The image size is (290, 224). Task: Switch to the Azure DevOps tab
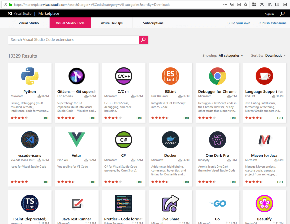coord(112,23)
